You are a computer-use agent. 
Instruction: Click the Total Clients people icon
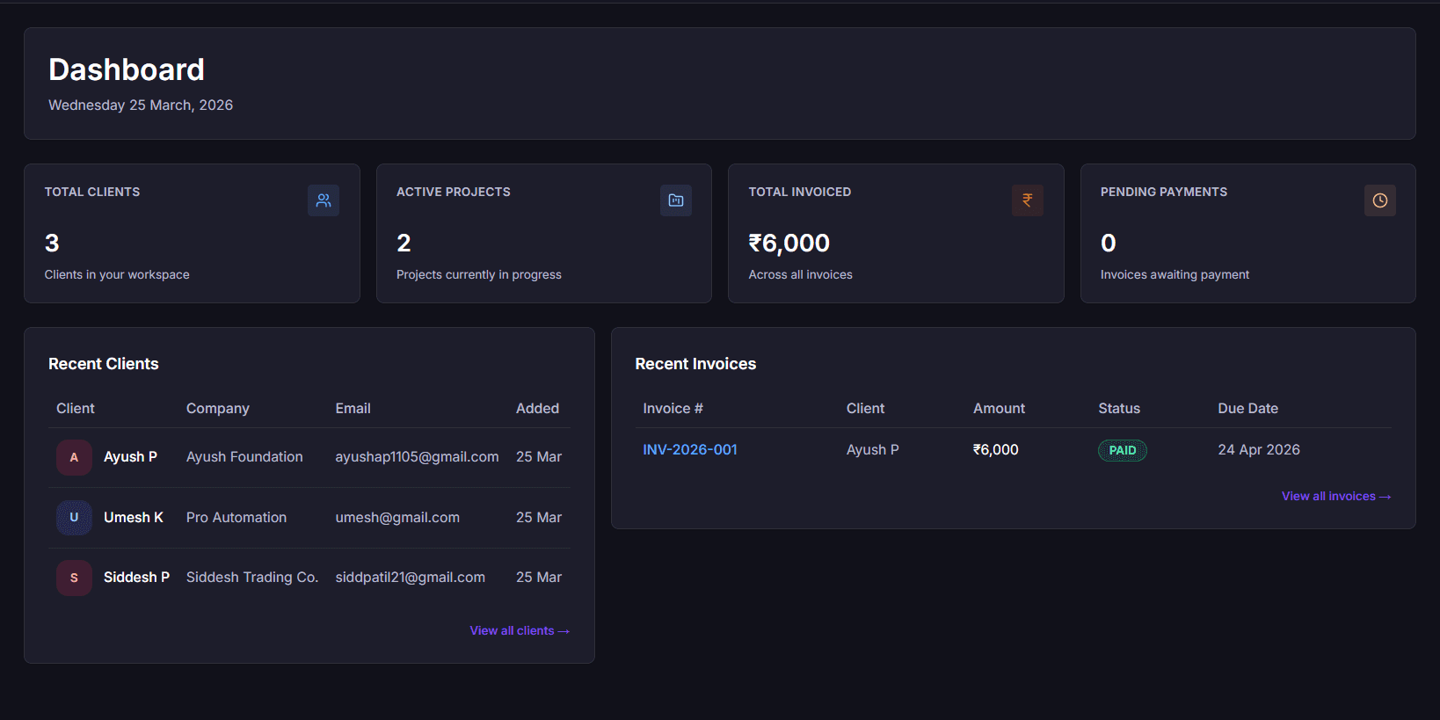tap(324, 200)
